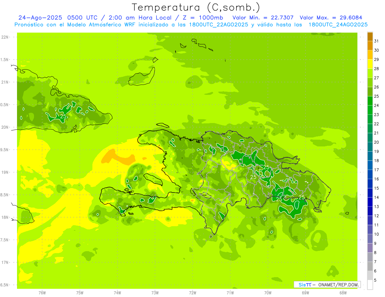
Task: Click the '18N' latitude axis label
Action: (5, 218)
